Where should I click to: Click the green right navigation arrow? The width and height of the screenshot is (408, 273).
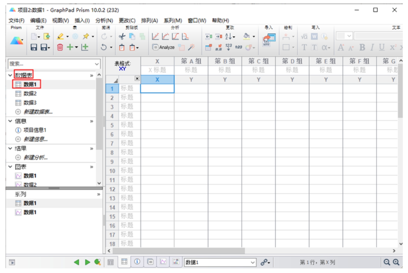[x=87, y=262]
